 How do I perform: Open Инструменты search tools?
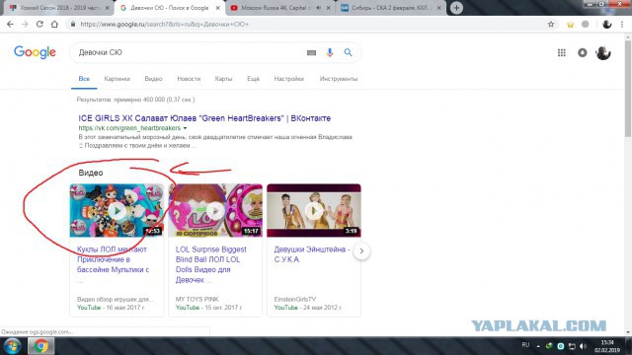[339, 79]
